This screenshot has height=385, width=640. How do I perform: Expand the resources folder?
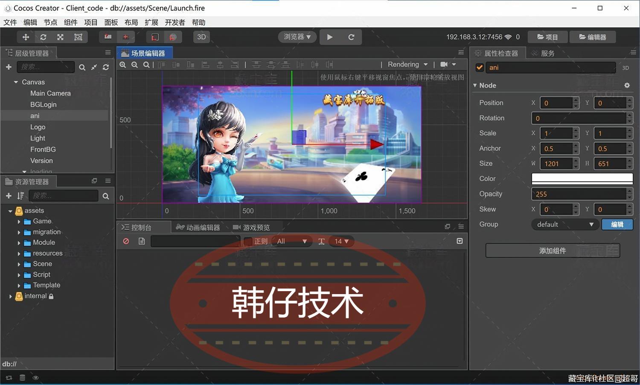(x=19, y=254)
